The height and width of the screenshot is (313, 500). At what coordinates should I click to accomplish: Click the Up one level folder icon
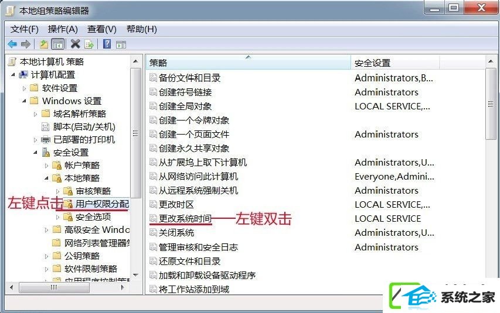[x=44, y=44]
